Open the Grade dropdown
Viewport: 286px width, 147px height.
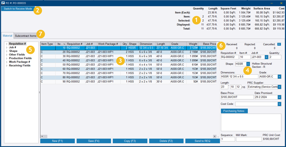[280, 77]
